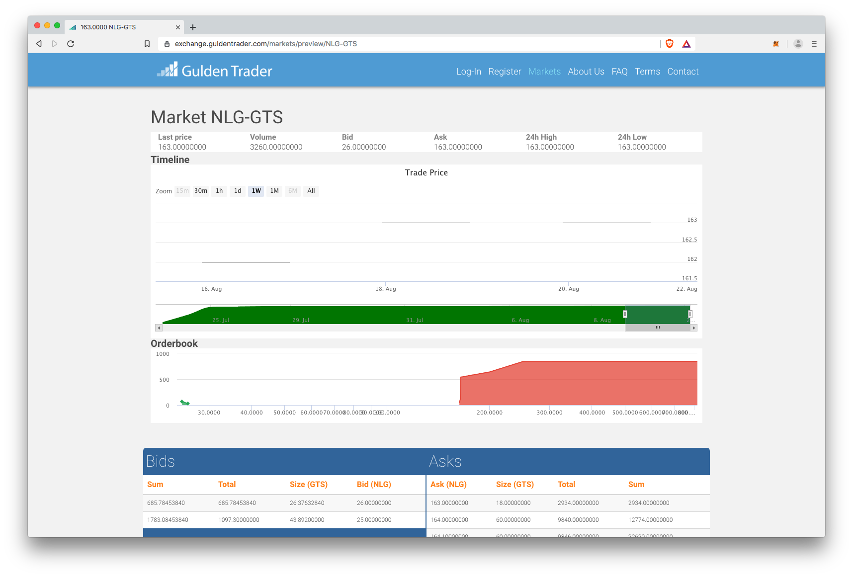Click the navigator scrollbar thumb
Image resolution: width=853 pixels, height=577 pixels.
tap(658, 328)
